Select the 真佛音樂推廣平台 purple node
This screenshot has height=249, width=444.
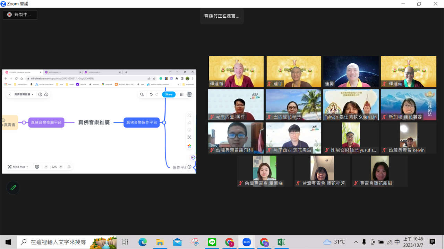[x=46, y=122]
